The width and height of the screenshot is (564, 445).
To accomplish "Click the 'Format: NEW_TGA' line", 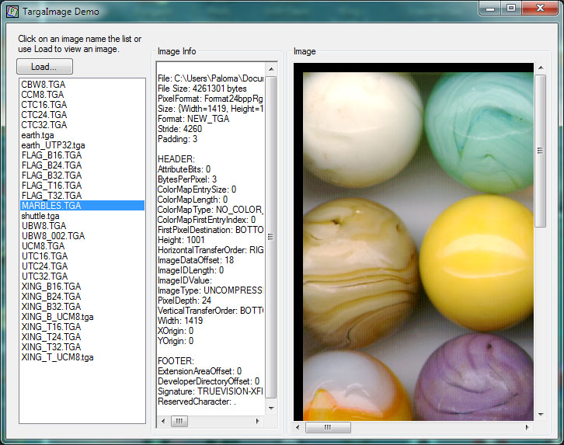I will click(x=193, y=119).
